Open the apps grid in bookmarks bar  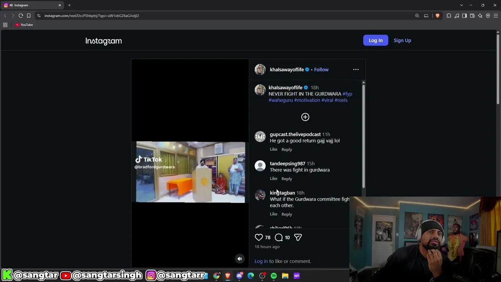point(5,25)
